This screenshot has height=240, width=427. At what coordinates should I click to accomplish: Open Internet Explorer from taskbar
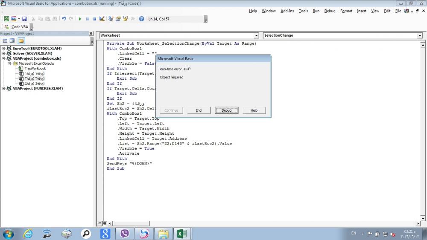tap(28, 234)
